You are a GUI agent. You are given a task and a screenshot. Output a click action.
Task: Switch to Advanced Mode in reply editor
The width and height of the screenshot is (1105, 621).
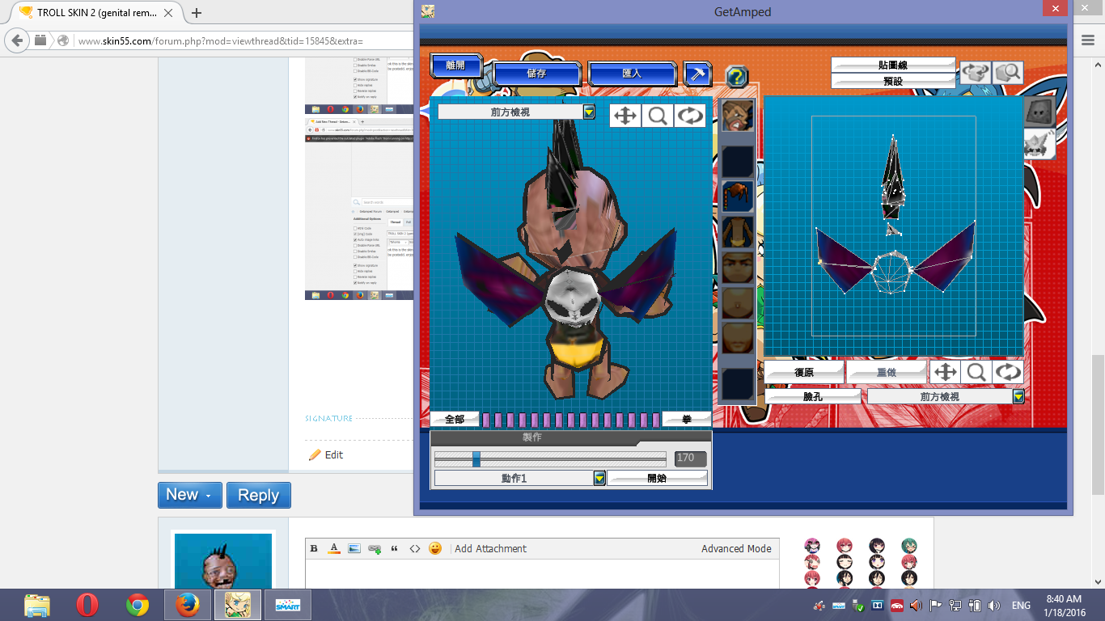click(x=736, y=548)
